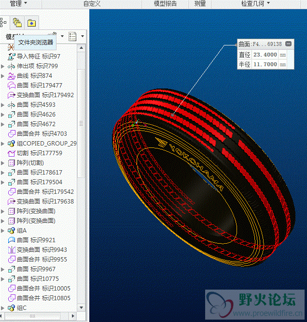Click the group icon of 组COPIED_GROUP_29
This screenshot has height=322, width=307.
pyautogui.click(x=12, y=144)
